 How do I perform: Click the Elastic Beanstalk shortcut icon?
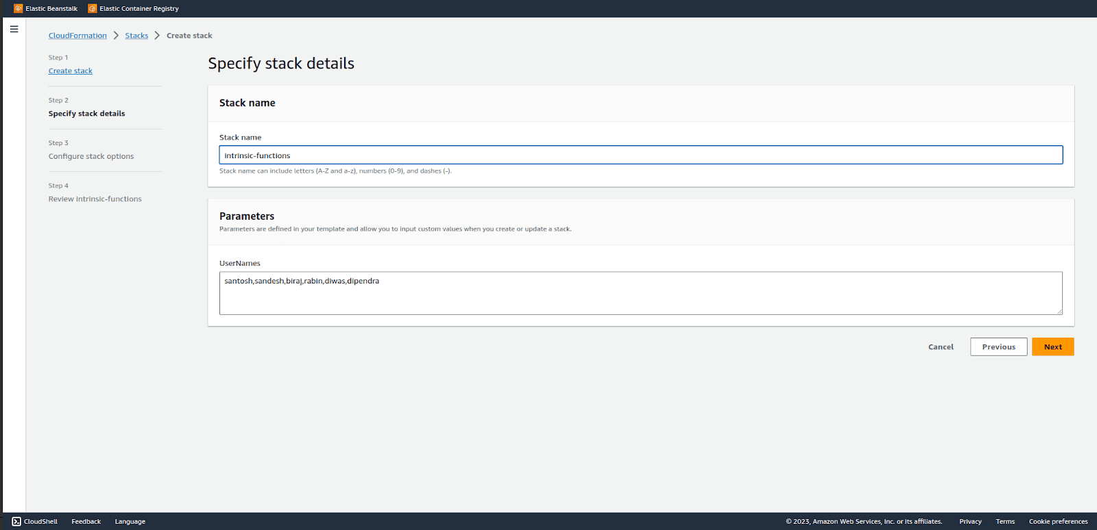[x=19, y=8]
